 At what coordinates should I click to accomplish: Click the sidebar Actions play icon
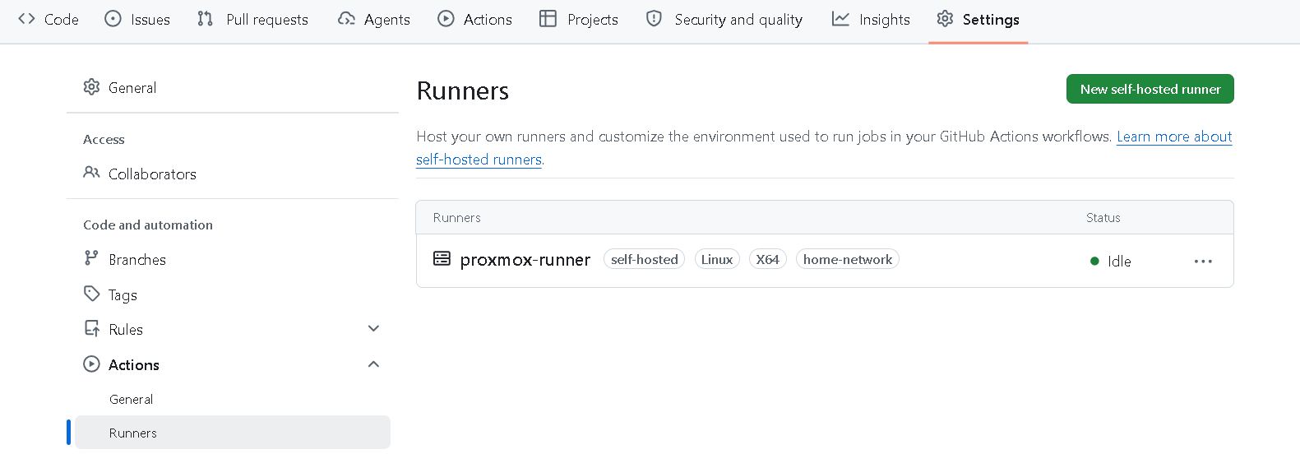pyautogui.click(x=91, y=364)
